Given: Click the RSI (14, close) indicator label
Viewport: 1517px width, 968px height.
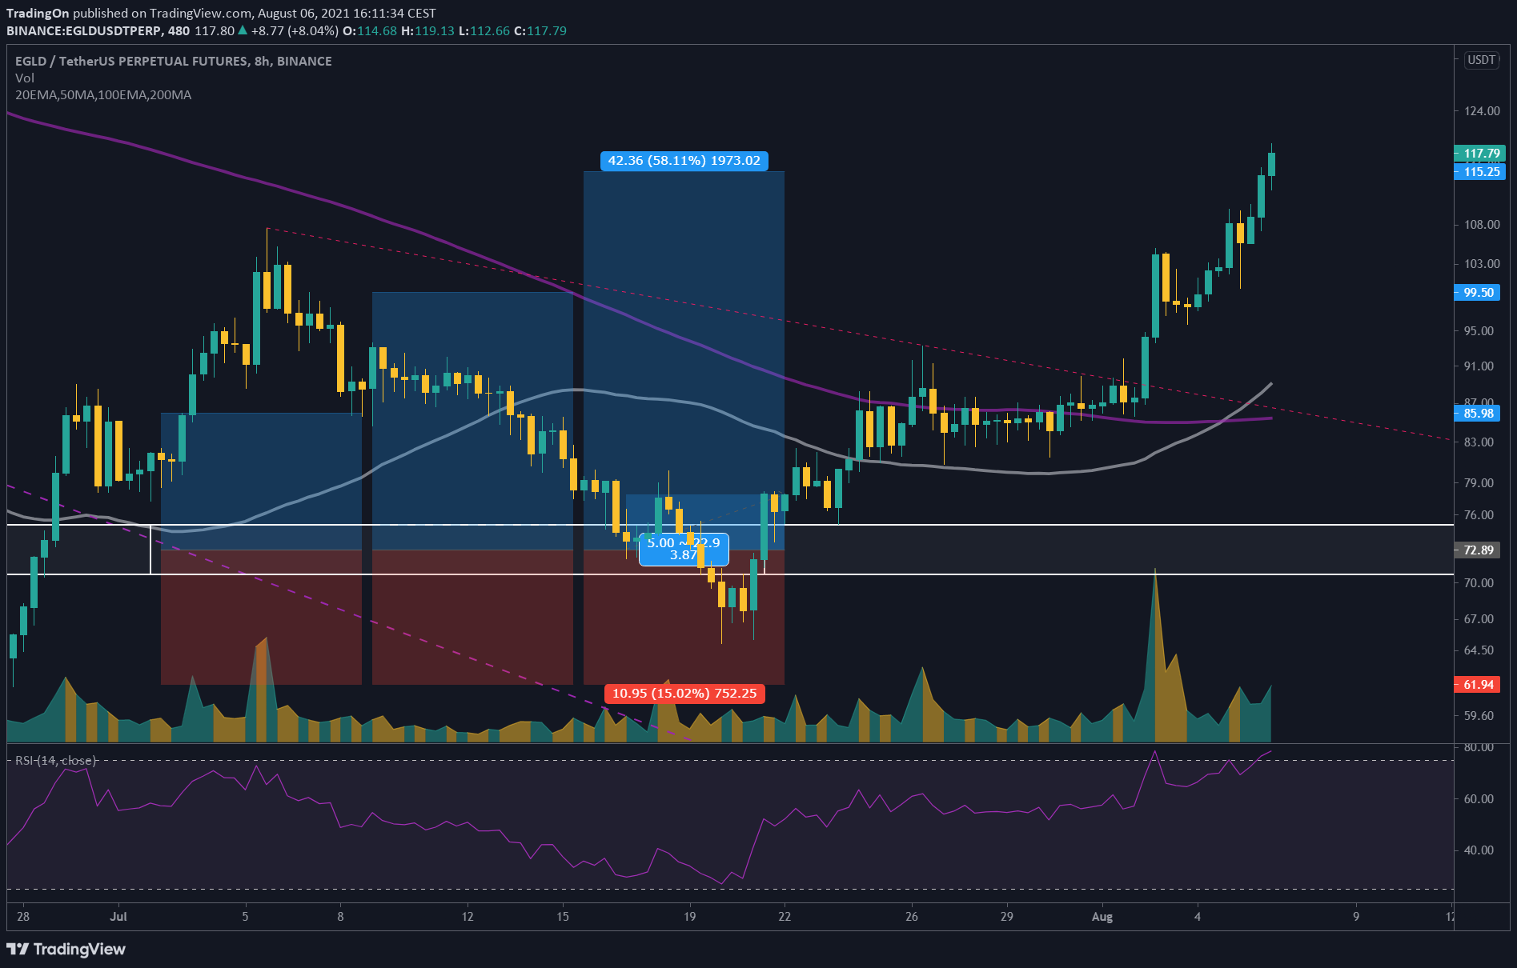Looking at the screenshot, I should click(55, 760).
